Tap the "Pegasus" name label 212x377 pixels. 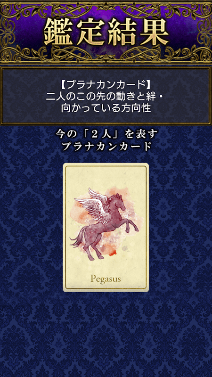coord(106,279)
